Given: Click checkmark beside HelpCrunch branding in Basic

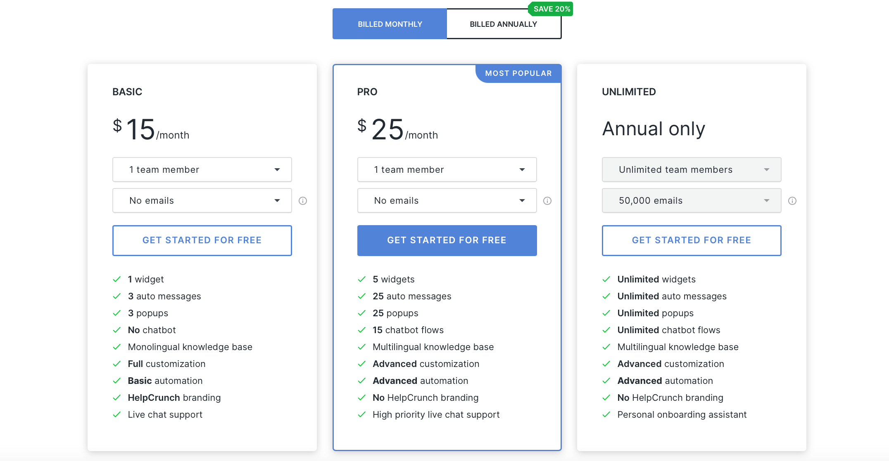Looking at the screenshot, I should (117, 397).
